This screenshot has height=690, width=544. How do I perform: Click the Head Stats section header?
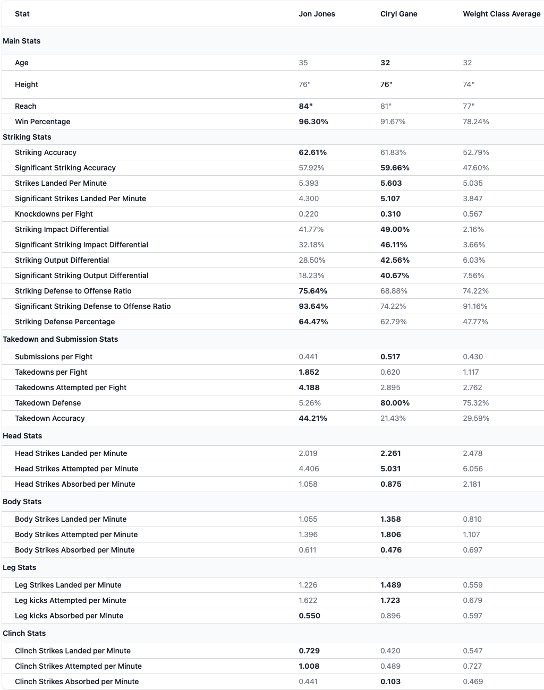pos(273,436)
